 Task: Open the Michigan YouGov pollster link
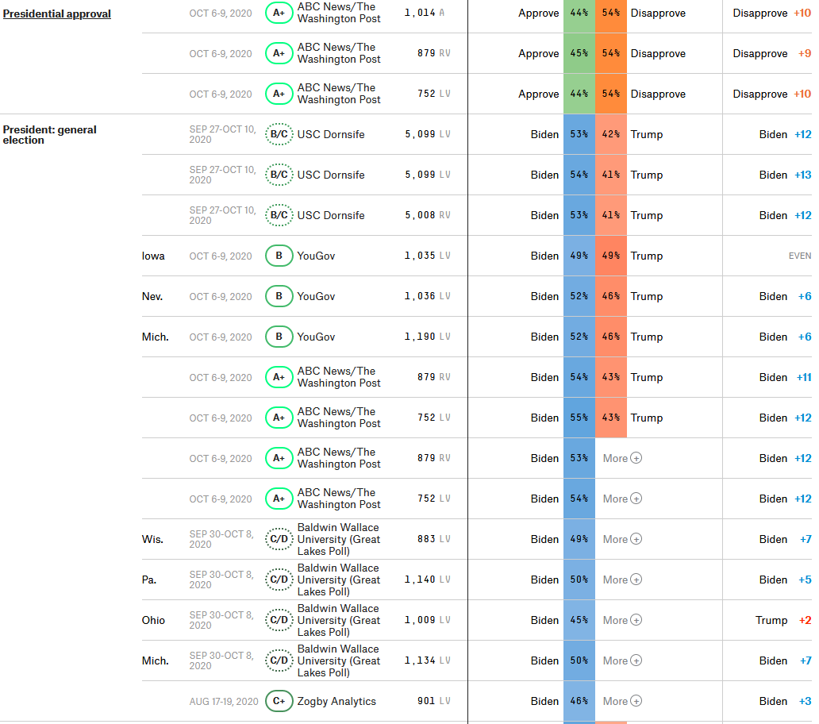click(316, 337)
